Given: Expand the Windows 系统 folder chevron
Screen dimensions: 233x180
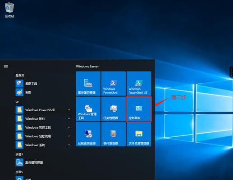Looking at the screenshot, I should 69,145.
